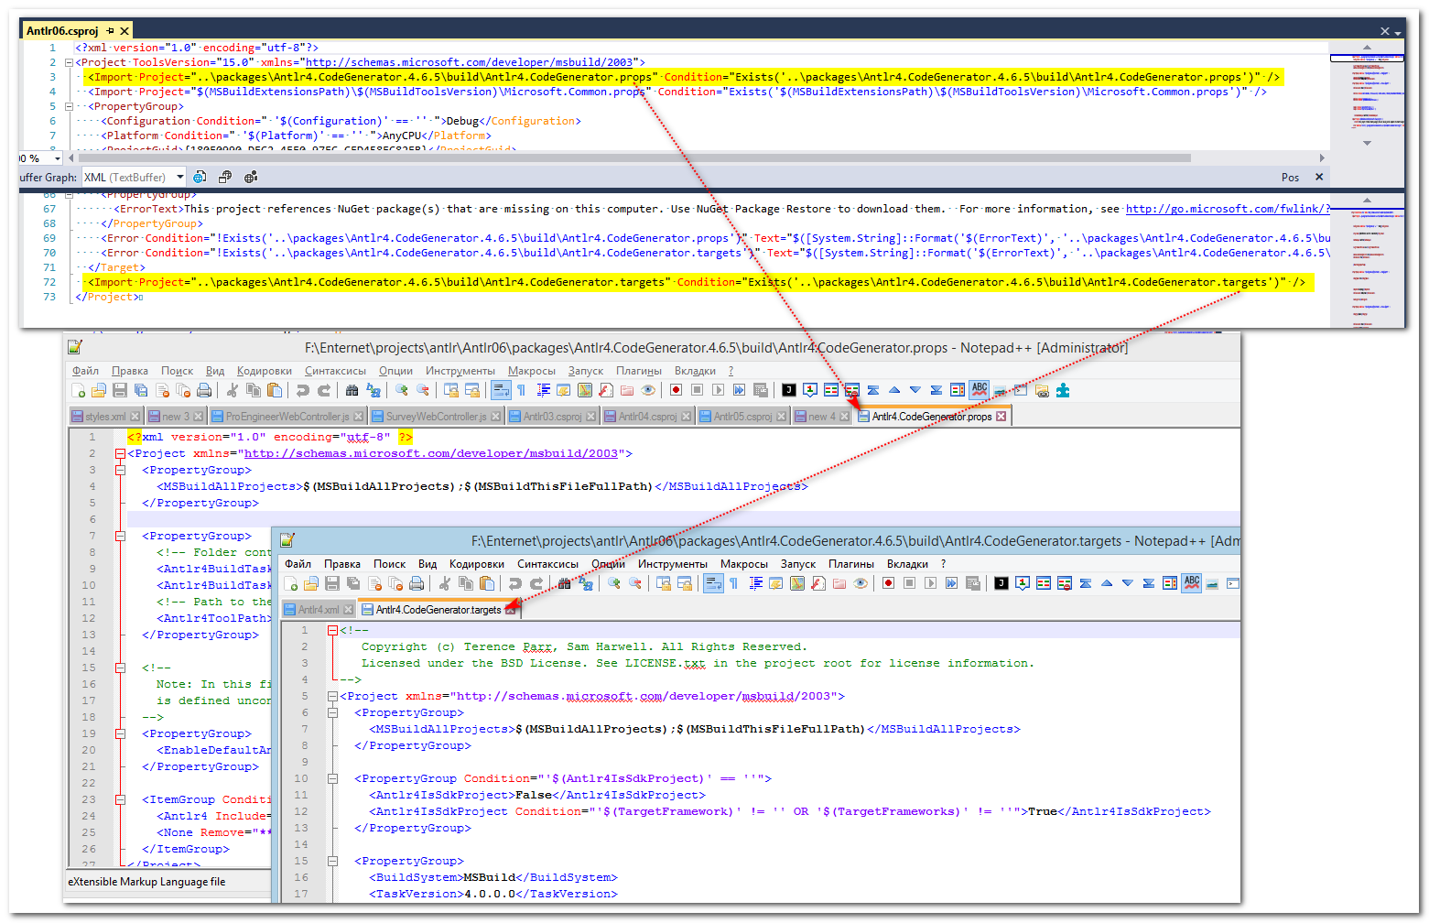This screenshot has height=923, width=1429.
Task: Click Zoom In icon in props Notepad++ toolbar
Action: [x=402, y=390]
